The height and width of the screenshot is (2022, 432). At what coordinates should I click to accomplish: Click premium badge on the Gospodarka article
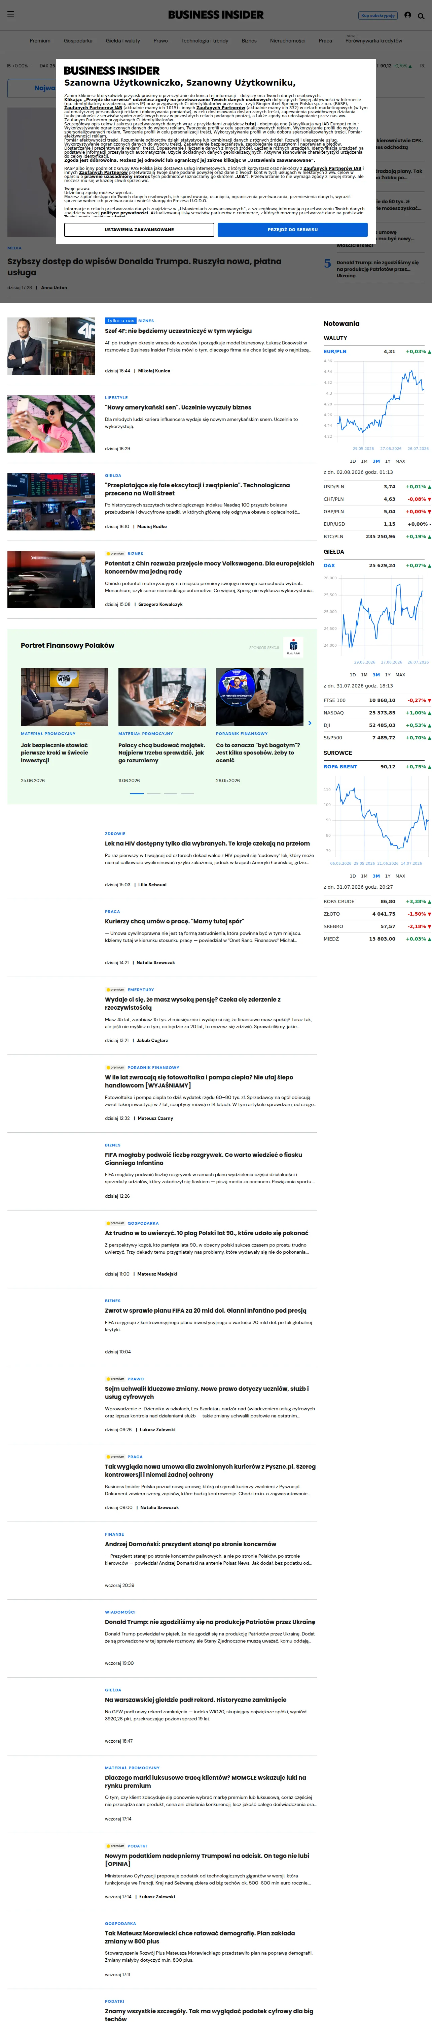point(115,1223)
